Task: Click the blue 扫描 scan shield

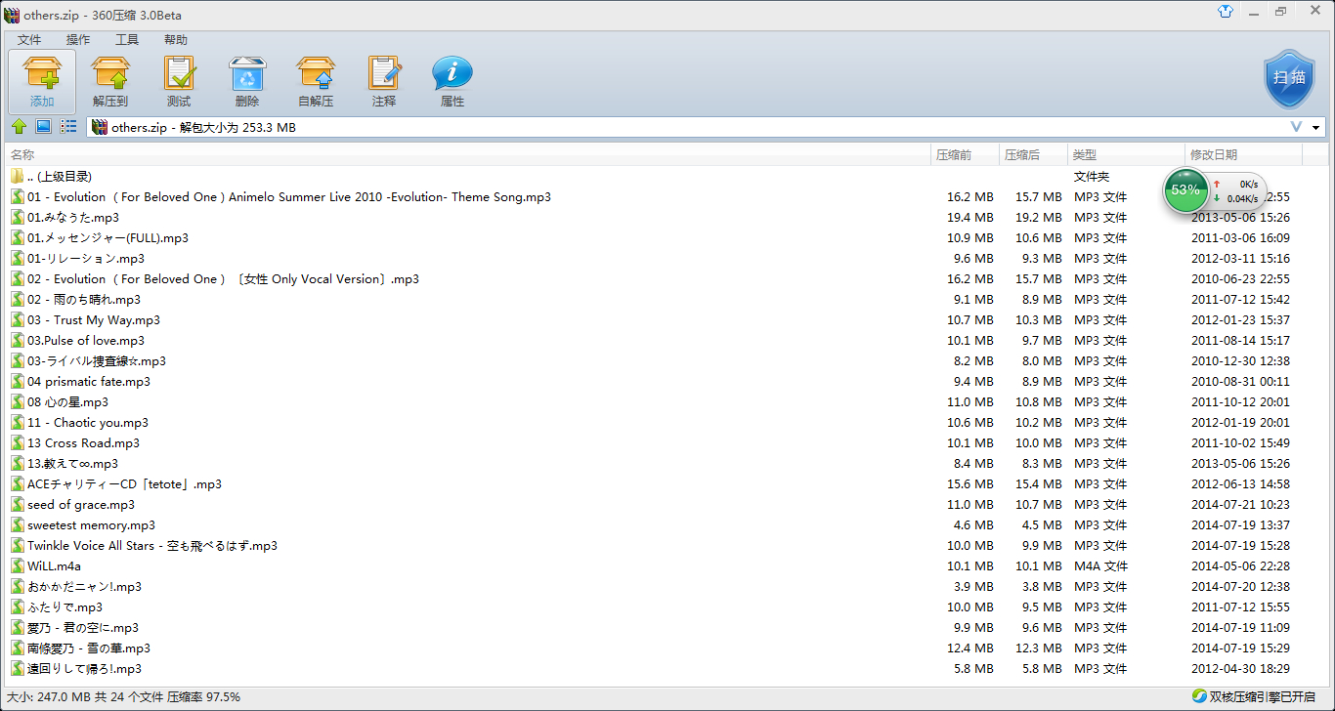Action: coord(1289,79)
